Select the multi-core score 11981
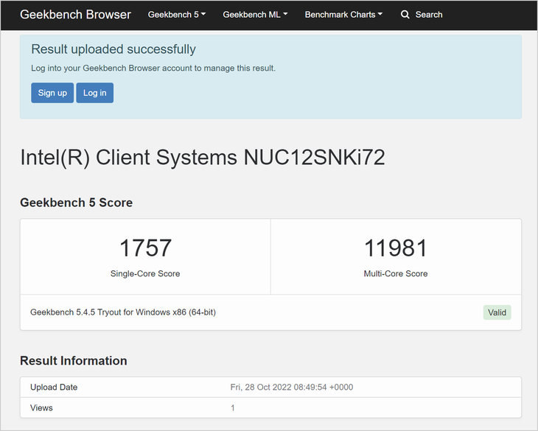 (x=396, y=248)
